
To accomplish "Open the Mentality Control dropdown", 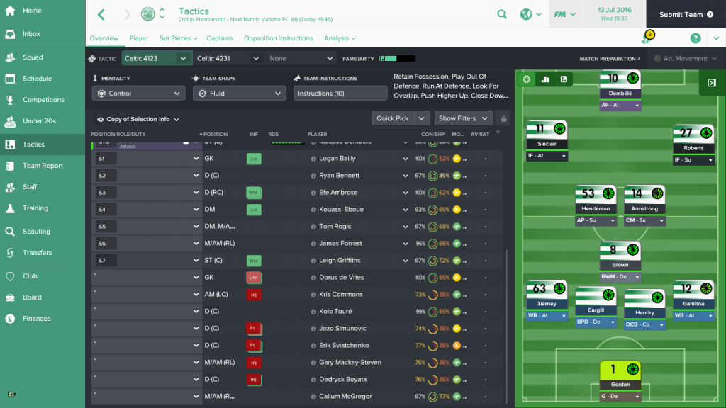I will point(138,93).
